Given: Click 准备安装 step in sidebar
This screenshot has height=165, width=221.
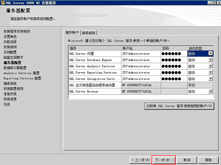Looking at the screenshot, I should [10, 94].
